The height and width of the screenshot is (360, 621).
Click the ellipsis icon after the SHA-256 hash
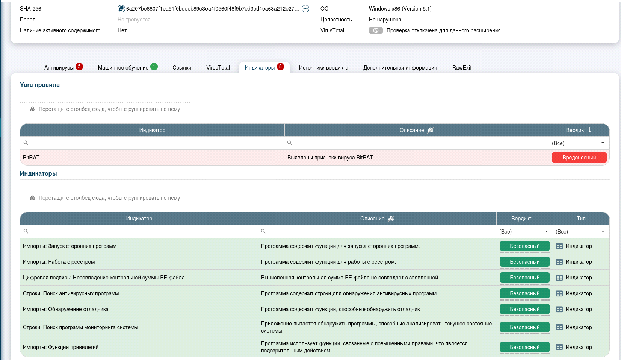(x=305, y=9)
